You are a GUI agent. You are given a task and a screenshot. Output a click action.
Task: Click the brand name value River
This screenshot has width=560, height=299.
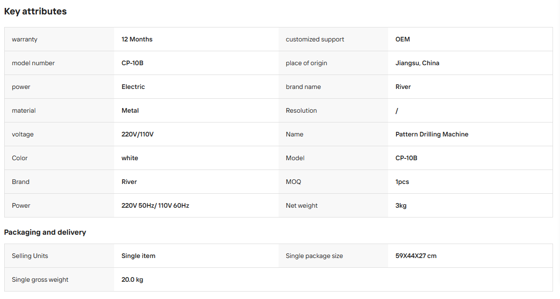pos(403,87)
